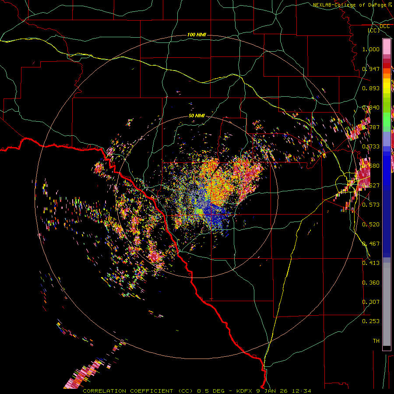Pick the gray segment of the color bar
This screenshot has width=394, height=394.
387,304
